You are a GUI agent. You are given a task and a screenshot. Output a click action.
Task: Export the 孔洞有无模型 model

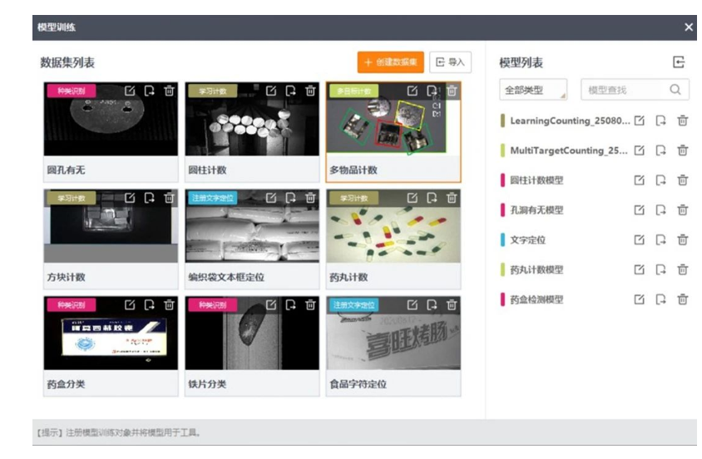click(660, 210)
